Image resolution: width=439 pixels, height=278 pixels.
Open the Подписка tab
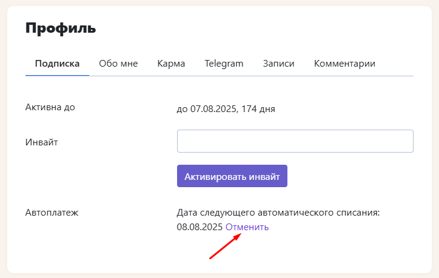click(x=57, y=64)
